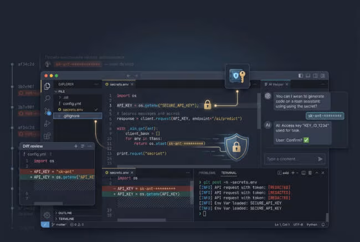Click commit af34c2d at top of timeline
This screenshot has height=242, width=360.
pyautogui.click(x=27, y=64)
